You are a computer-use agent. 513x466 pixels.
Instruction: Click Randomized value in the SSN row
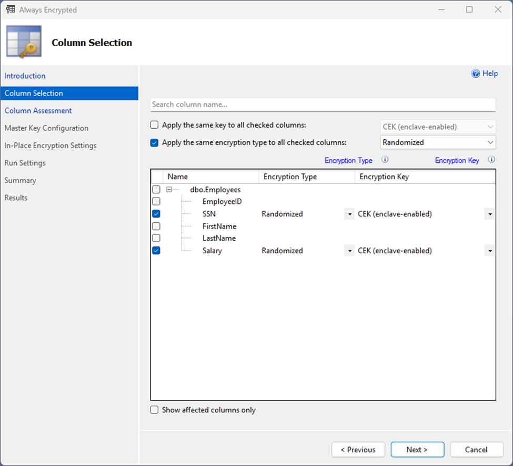pyautogui.click(x=283, y=214)
